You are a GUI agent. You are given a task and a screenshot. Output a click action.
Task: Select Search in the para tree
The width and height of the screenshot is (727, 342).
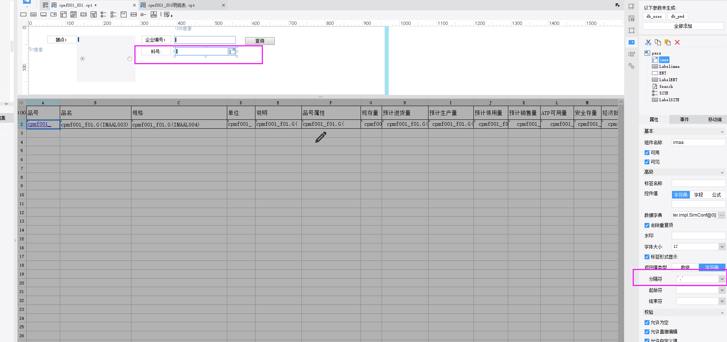point(666,86)
